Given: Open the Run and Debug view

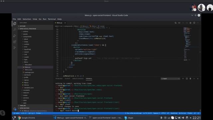Looking at the screenshot, I should click(15, 36).
